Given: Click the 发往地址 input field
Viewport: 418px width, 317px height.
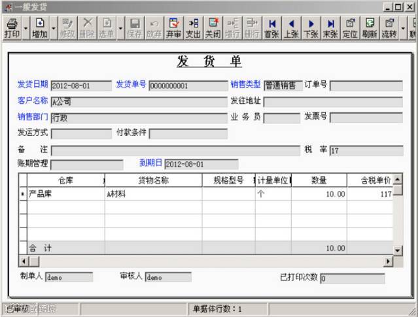Looking at the screenshot, I should 333,102.
